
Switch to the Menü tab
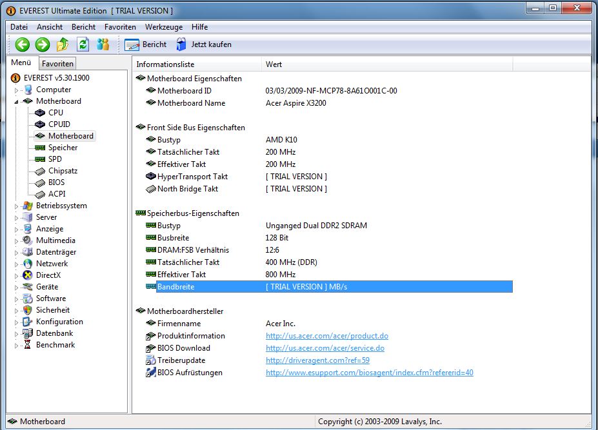point(21,63)
